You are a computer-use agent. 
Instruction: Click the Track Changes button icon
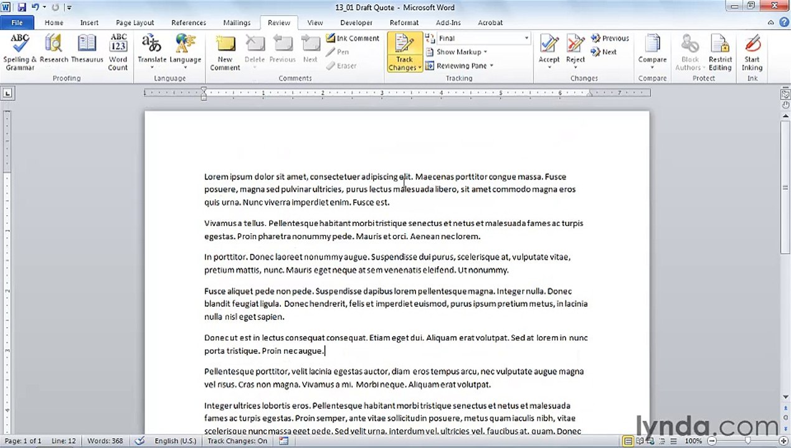click(404, 45)
